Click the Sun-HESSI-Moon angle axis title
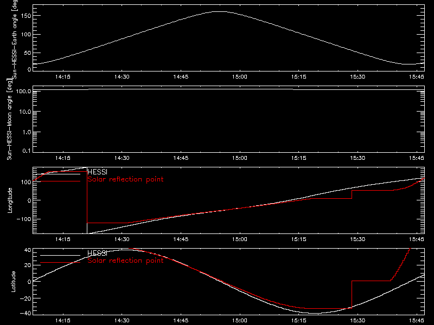Viewport: 434px width, 325px height. pyautogui.click(x=9, y=119)
